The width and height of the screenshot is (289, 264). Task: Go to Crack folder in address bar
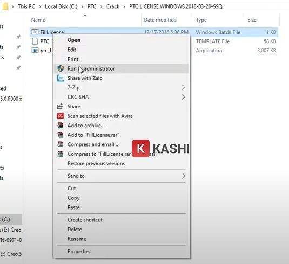[x=113, y=6]
